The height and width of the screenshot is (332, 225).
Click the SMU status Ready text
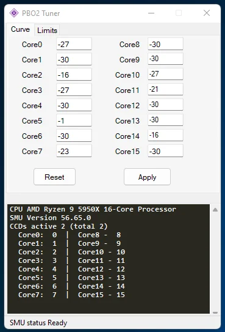pos(38,323)
